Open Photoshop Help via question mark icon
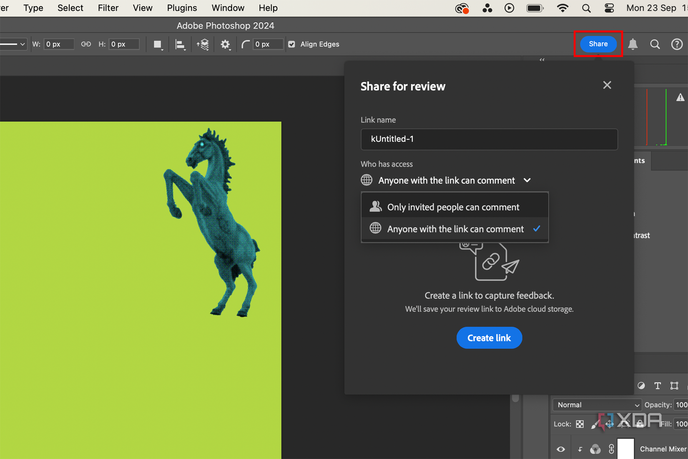688x459 pixels. coord(677,44)
